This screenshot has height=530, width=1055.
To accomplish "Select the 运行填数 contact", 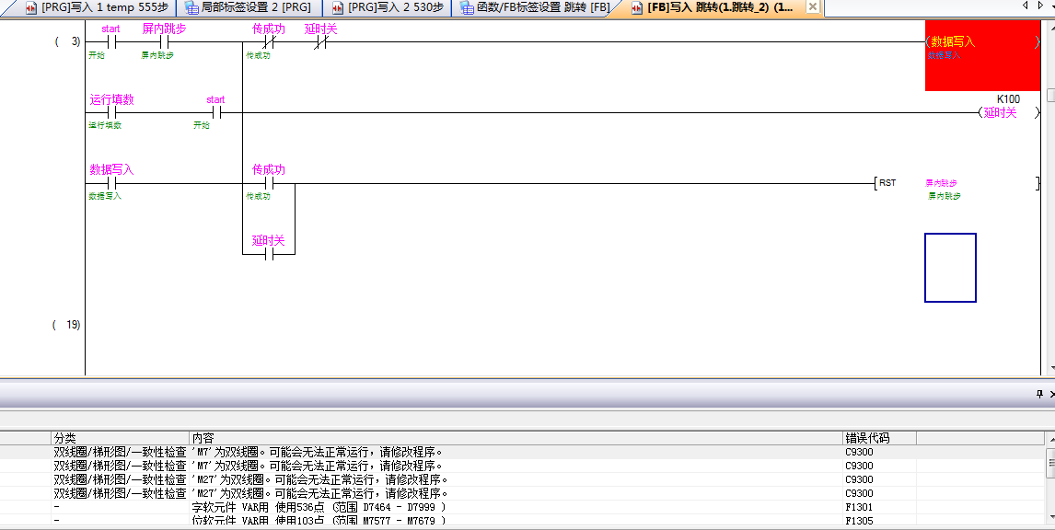I will 110,113.
